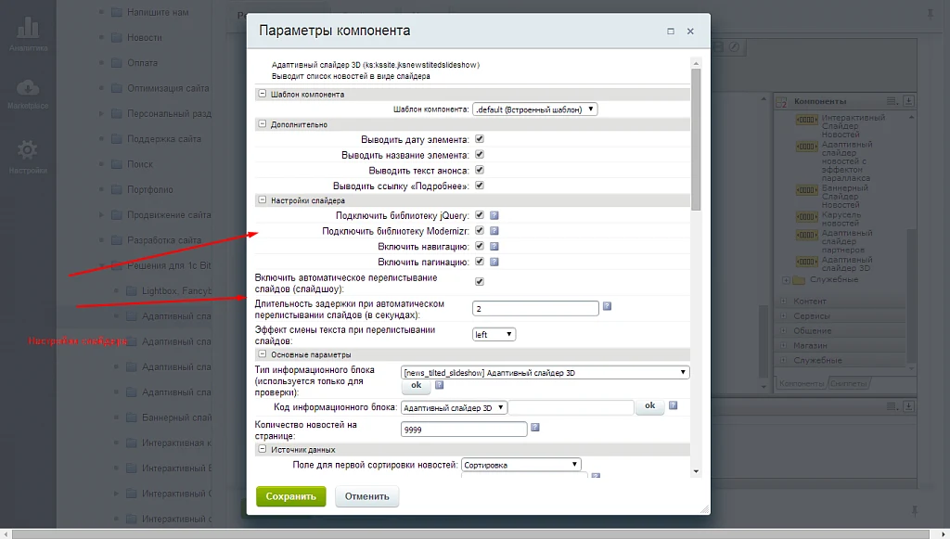Collapse the Дополнительно section
This screenshot has width=950, height=539.
pyautogui.click(x=263, y=124)
